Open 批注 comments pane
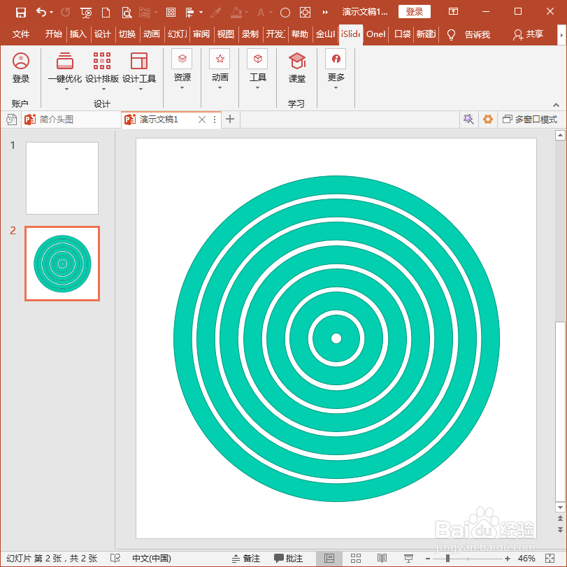Screen dimensions: 567x567 point(288,559)
